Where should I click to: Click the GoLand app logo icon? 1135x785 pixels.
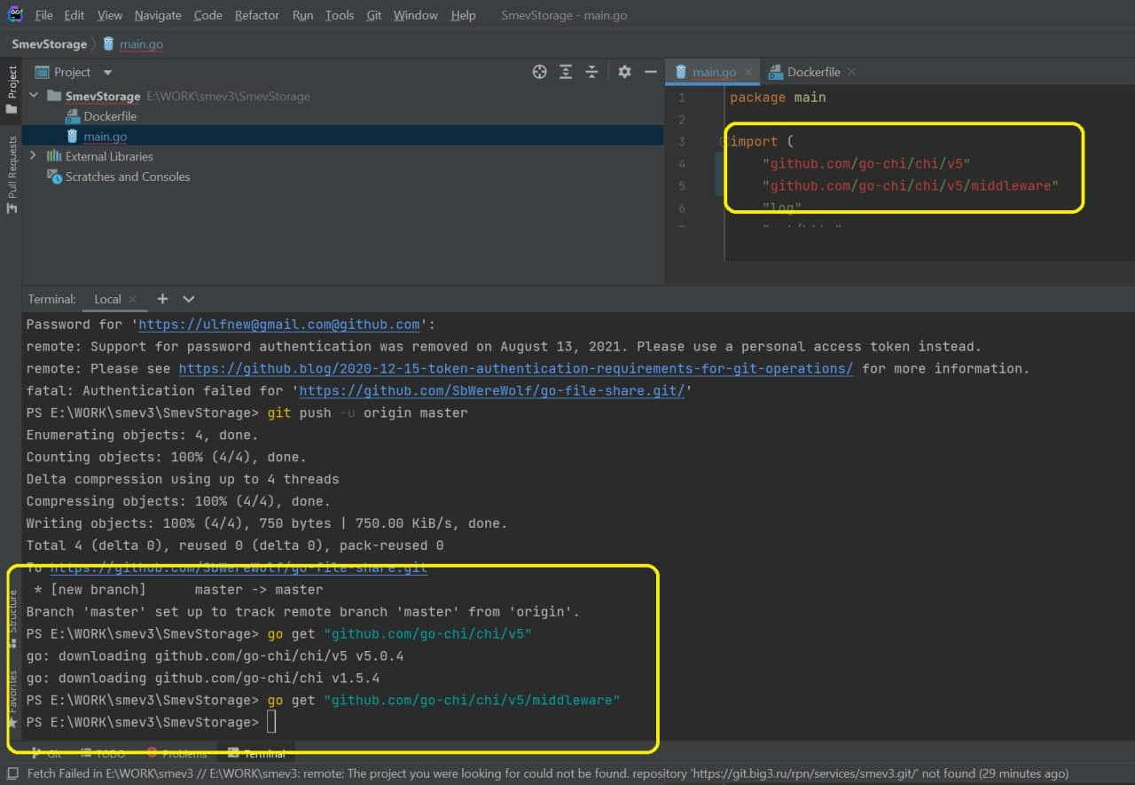[x=15, y=15]
